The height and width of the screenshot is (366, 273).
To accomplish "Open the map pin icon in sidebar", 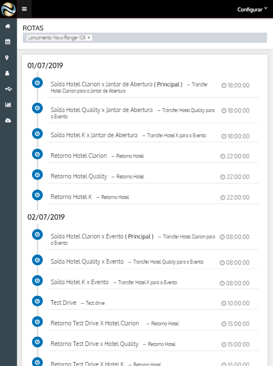I will [x=7, y=58].
